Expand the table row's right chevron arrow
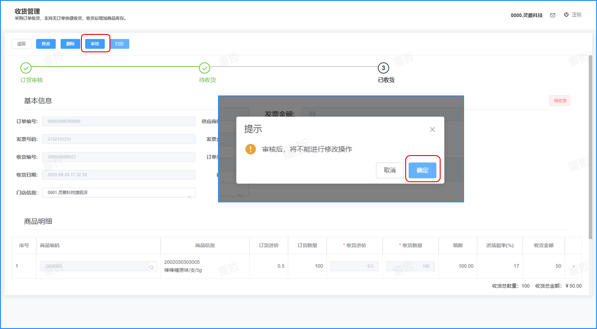The height and width of the screenshot is (329, 597). tap(573, 267)
